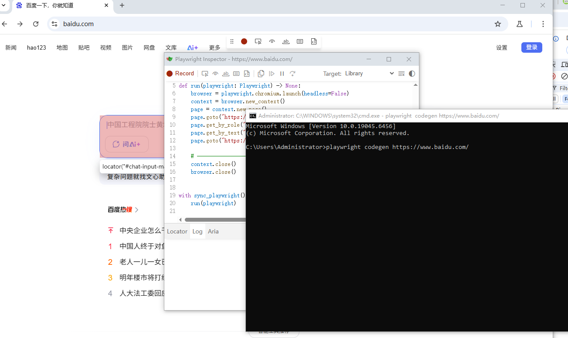568x338 pixels.
Task: Click the Step over icon in Inspector
Action: pos(293,74)
